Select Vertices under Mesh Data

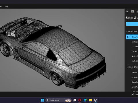pos(135,42)
